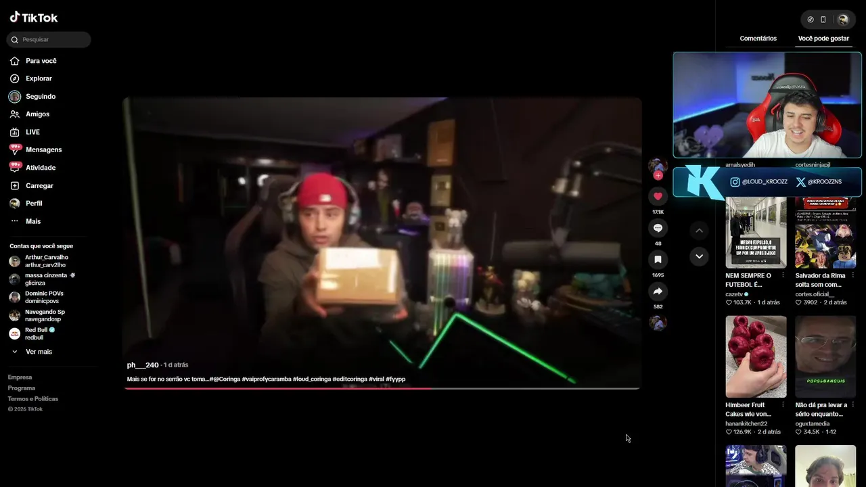
Task: Click the main video player
Action: click(x=382, y=242)
